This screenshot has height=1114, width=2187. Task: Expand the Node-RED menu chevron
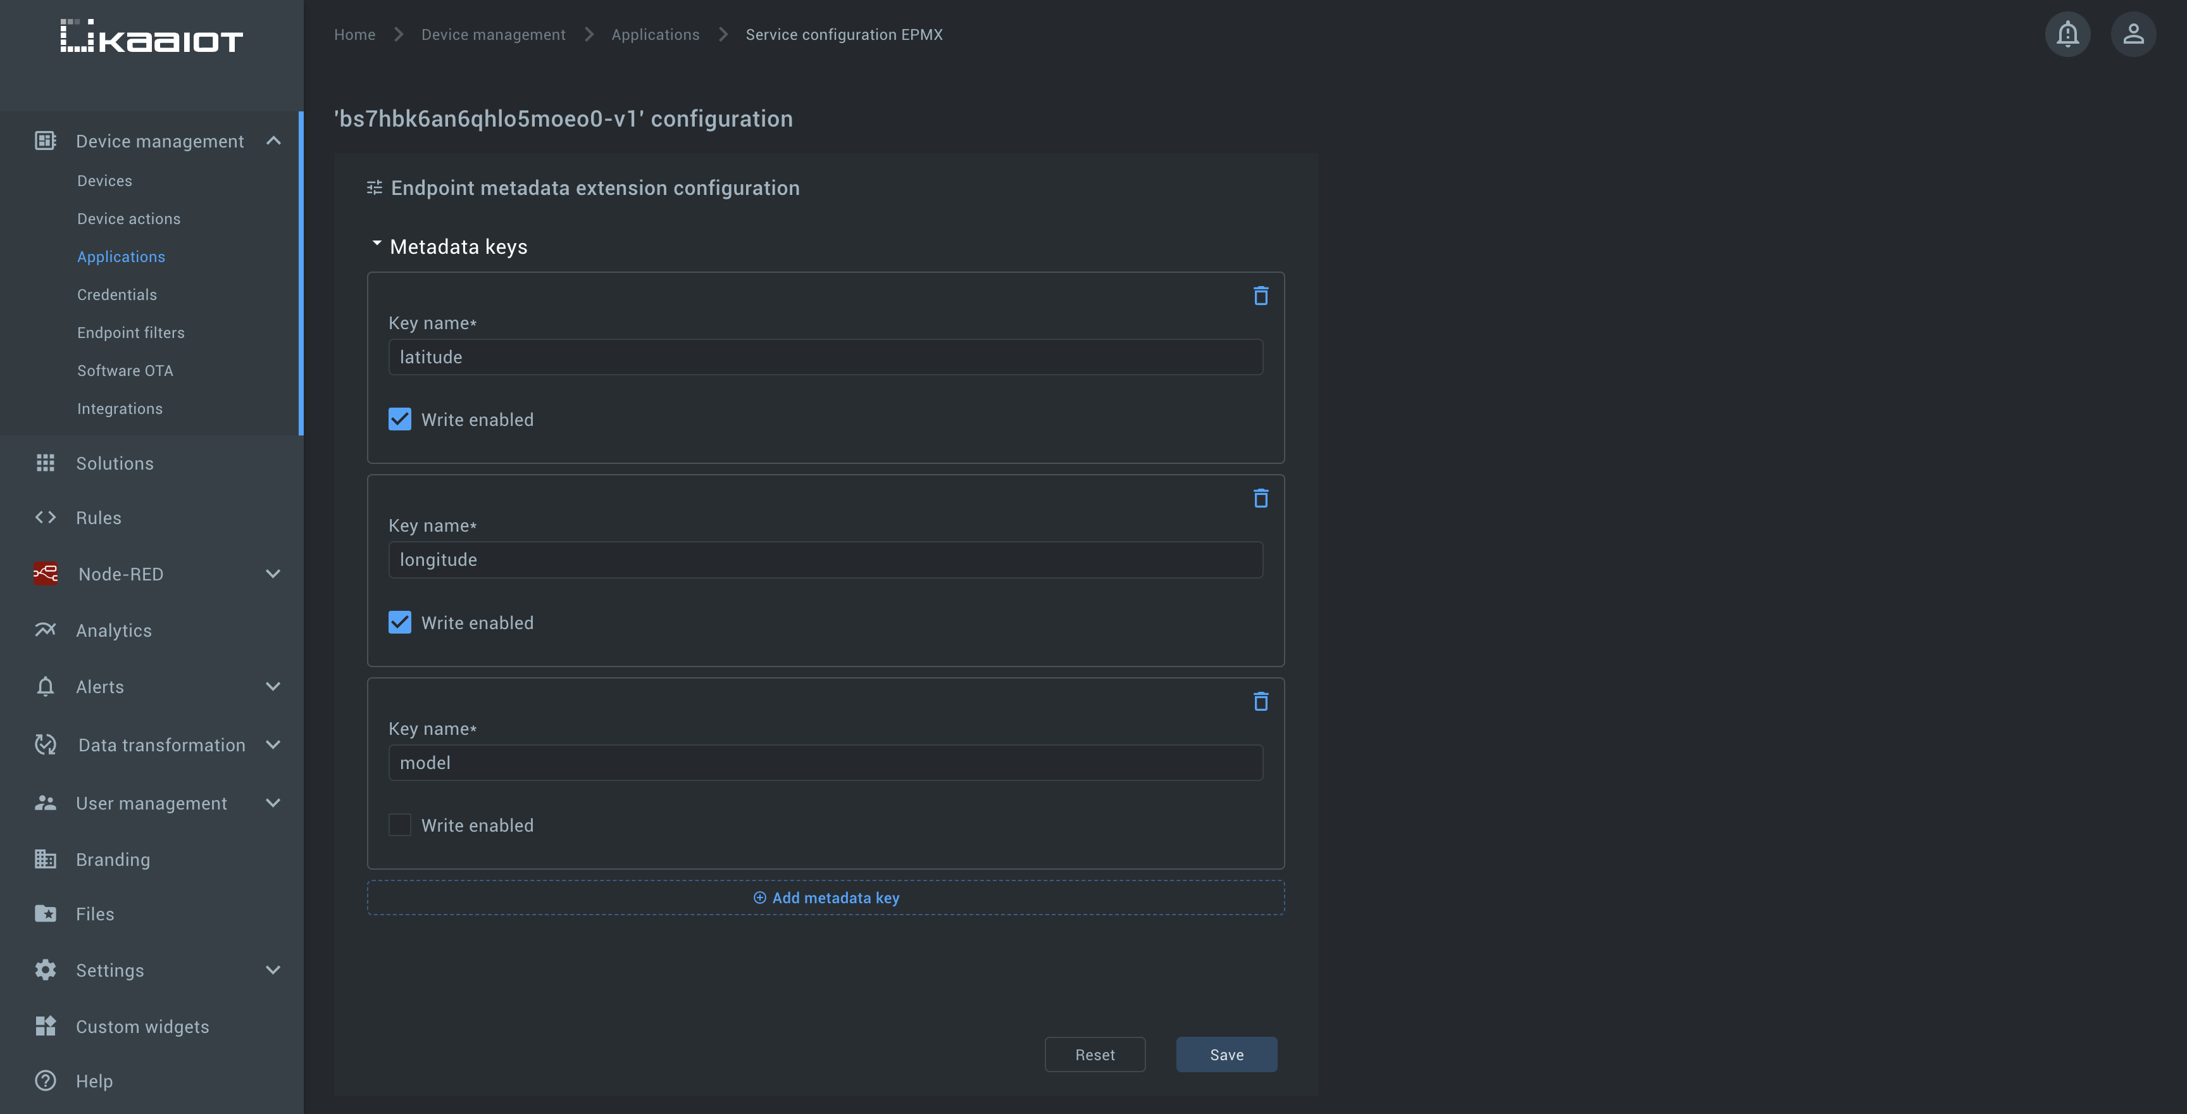(273, 574)
